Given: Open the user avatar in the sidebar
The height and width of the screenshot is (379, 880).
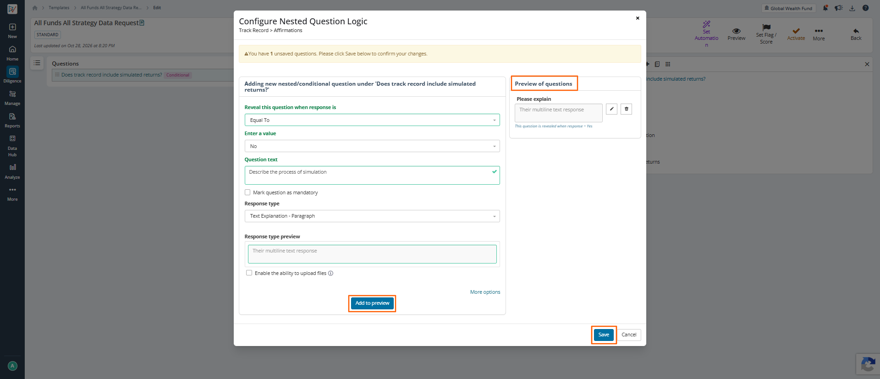Looking at the screenshot, I should tap(12, 366).
